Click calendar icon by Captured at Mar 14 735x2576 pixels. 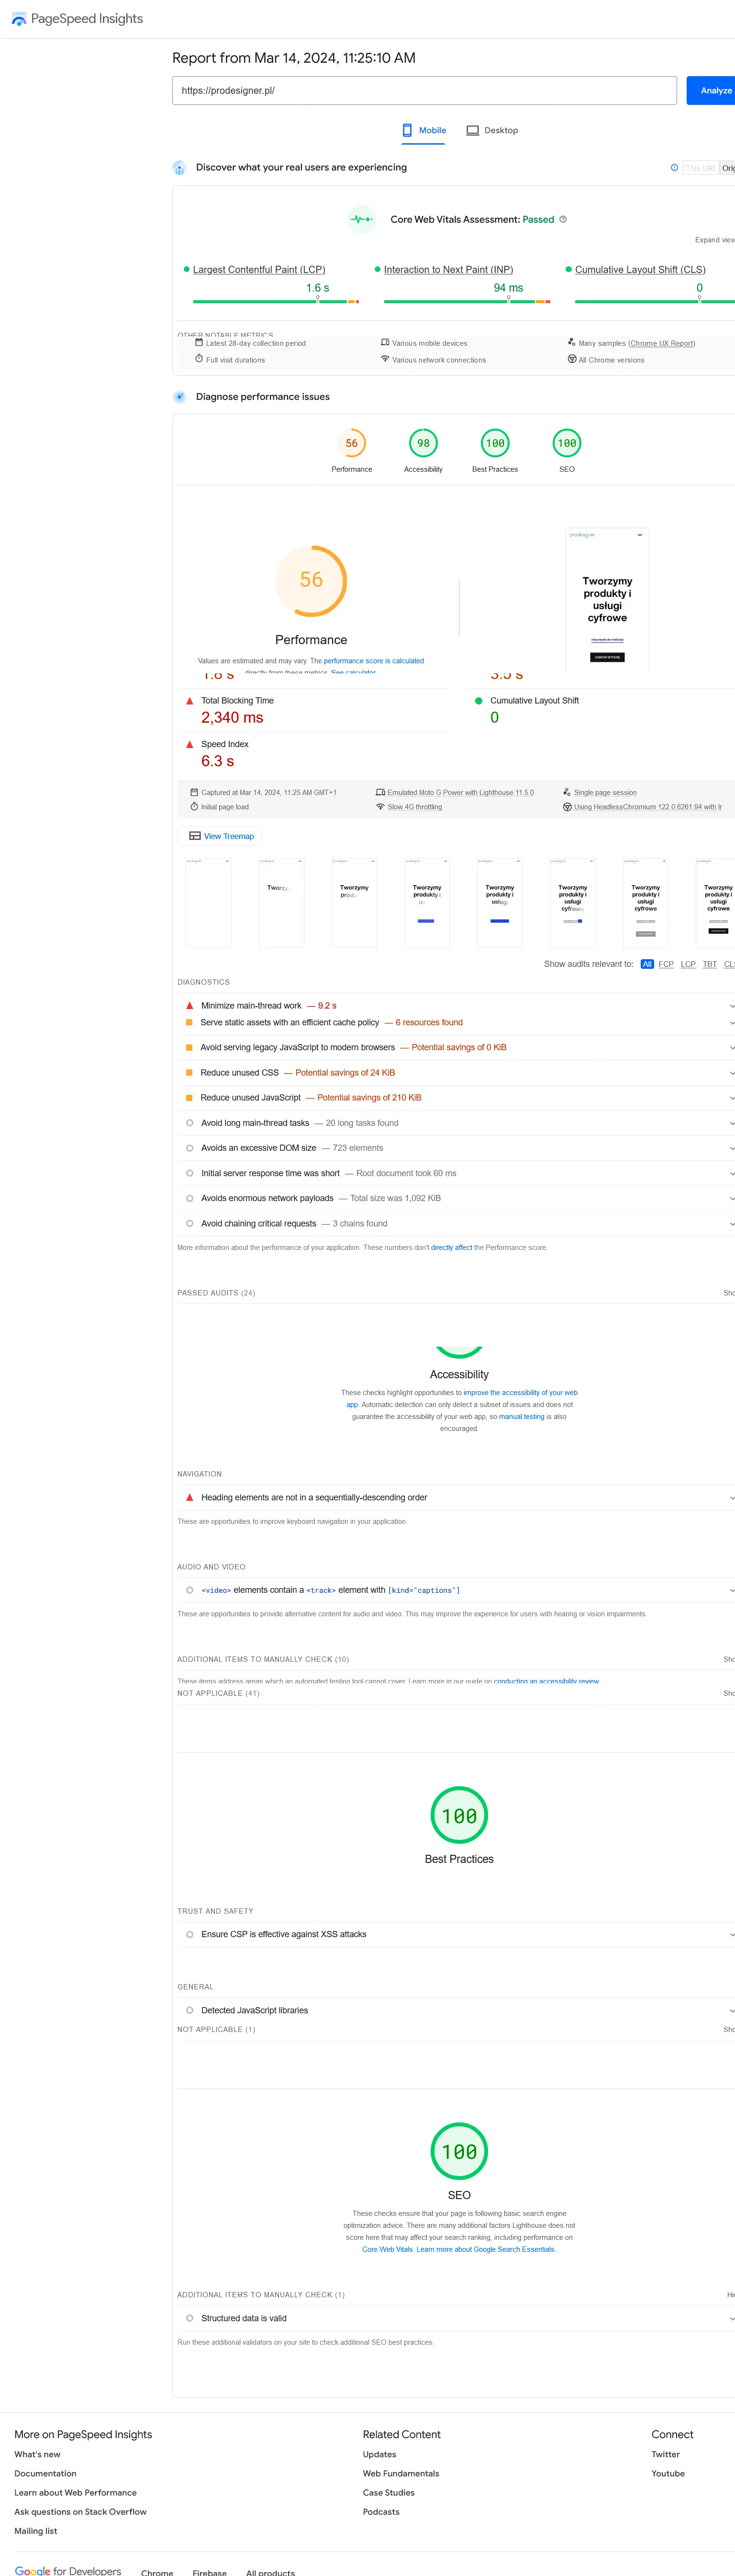click(x=194, y=792)
